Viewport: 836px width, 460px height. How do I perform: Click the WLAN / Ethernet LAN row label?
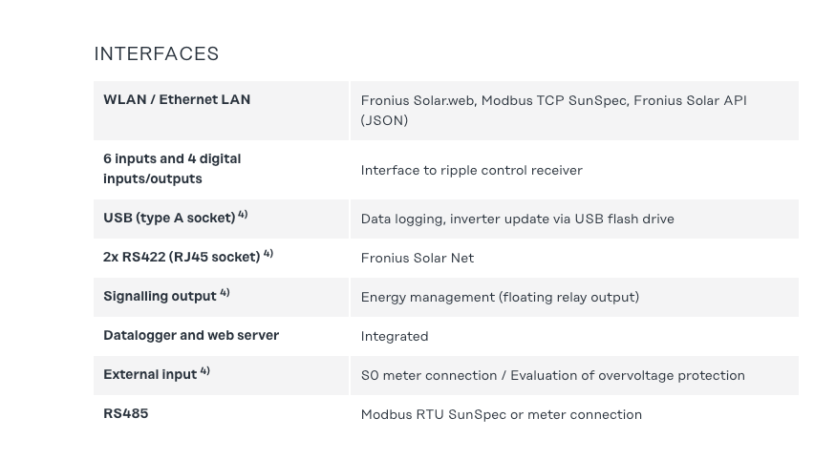[x=177, y=99]
